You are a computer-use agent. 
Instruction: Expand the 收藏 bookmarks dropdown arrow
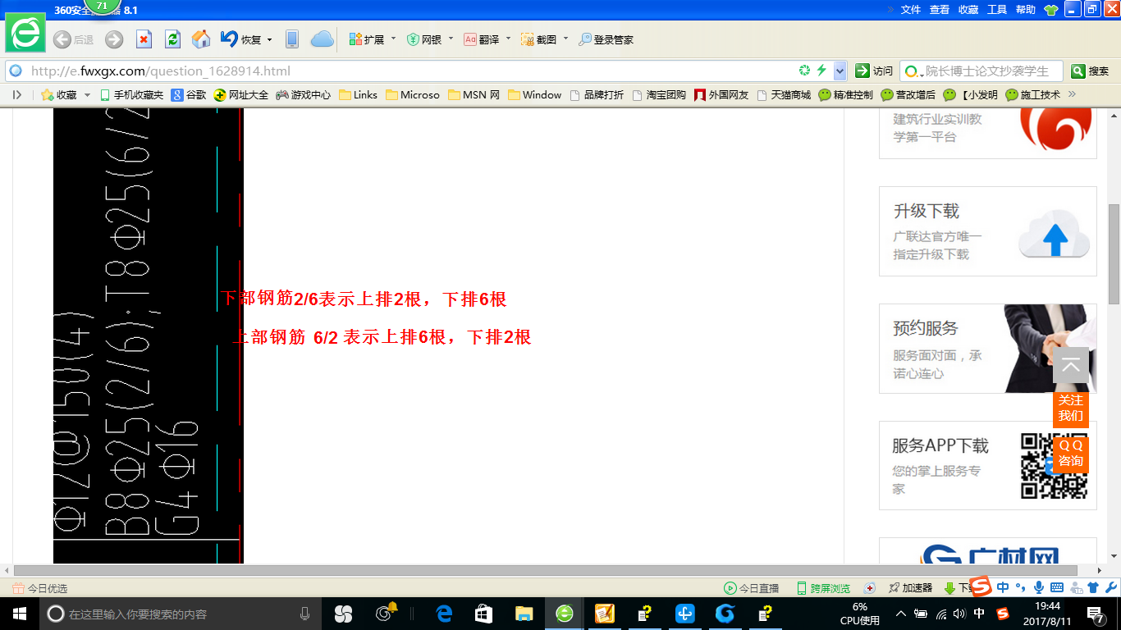pyautogui.click(x=88, y=95)
